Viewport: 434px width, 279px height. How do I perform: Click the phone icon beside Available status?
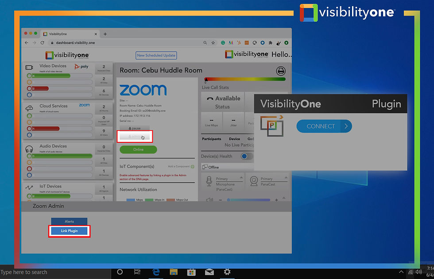pos(210,99)
